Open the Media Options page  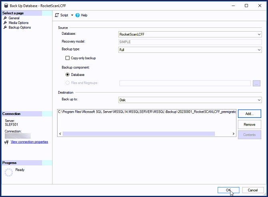[x=18, y=23]
